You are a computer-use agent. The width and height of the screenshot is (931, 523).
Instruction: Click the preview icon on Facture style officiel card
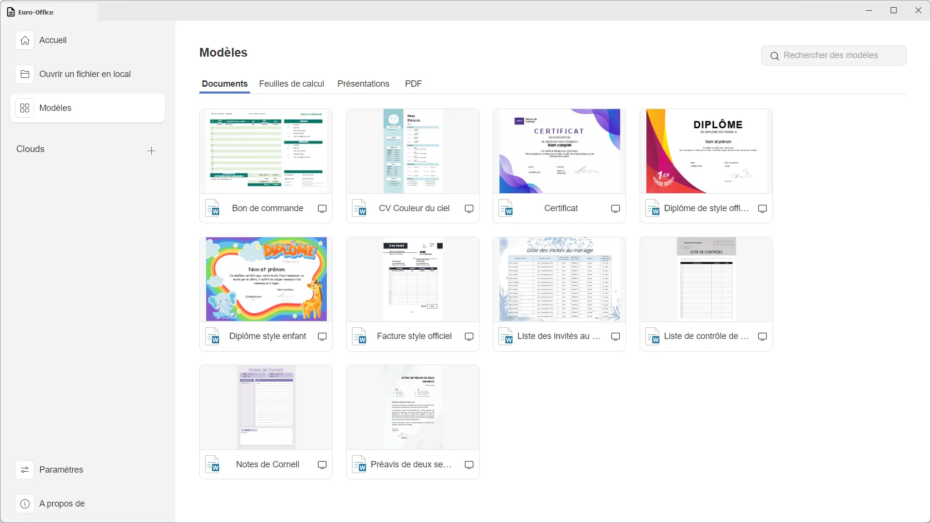point(469,337)
